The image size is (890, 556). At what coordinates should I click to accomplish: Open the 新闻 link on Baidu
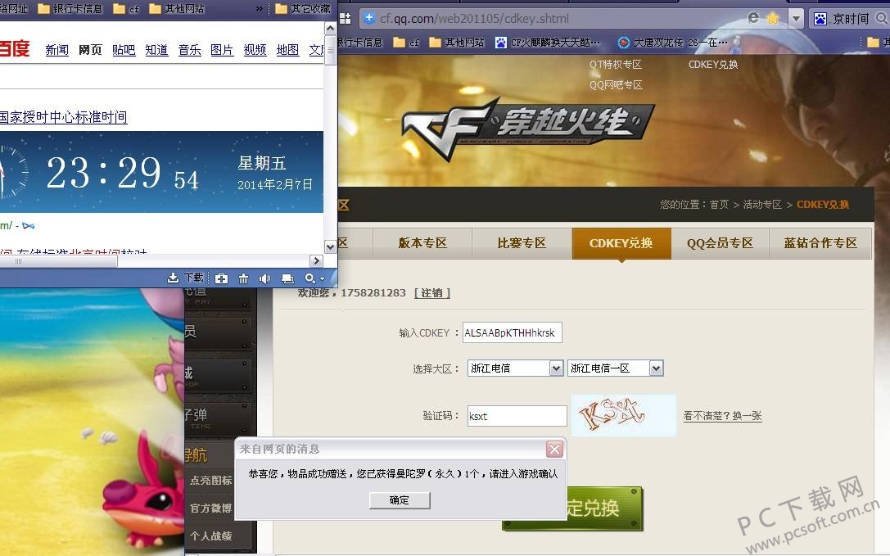56,50
